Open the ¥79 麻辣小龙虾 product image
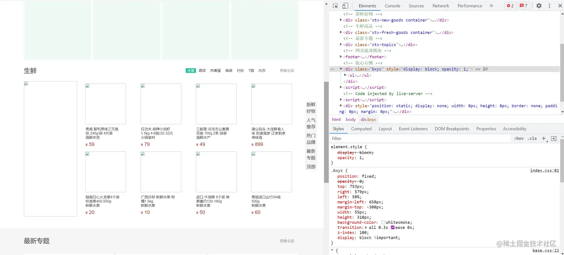564x255 pixels. tap(161, 104)
